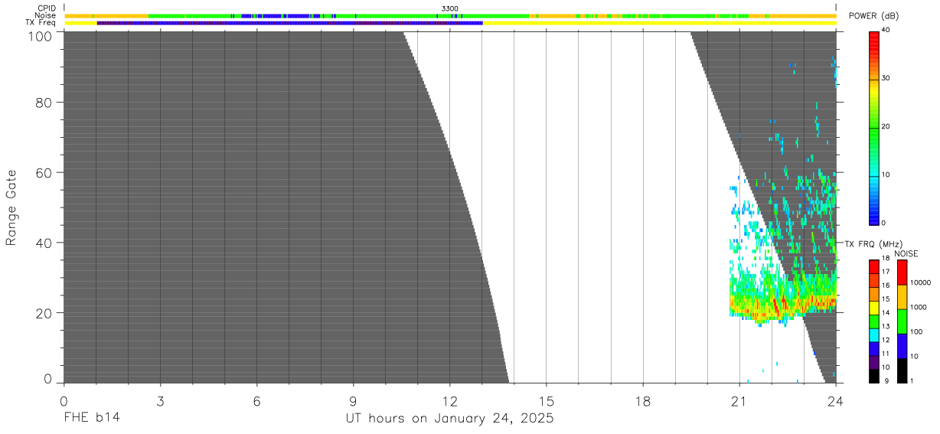Viewport: 940px width, 434px height.
Task: Click the x-axis tick label 21
Action: click(739, 401)
